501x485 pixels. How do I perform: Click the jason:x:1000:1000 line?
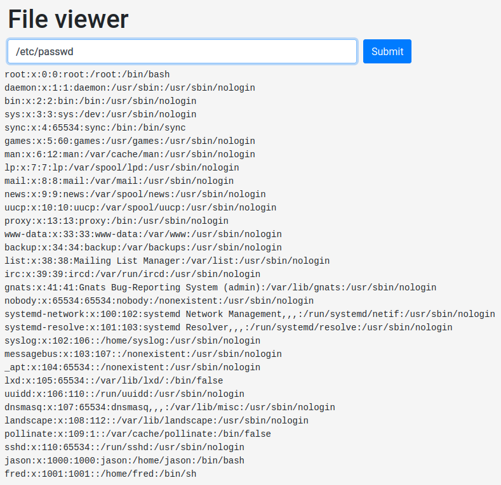[x=124, y=461]
